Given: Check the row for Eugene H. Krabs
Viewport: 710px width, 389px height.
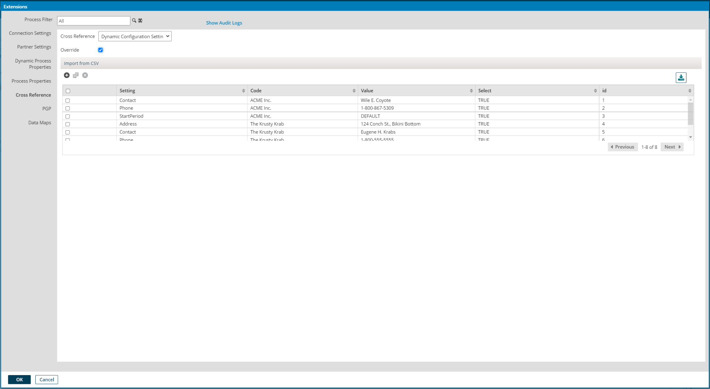Looking at the screenshot, I should (x=68, y=132).
